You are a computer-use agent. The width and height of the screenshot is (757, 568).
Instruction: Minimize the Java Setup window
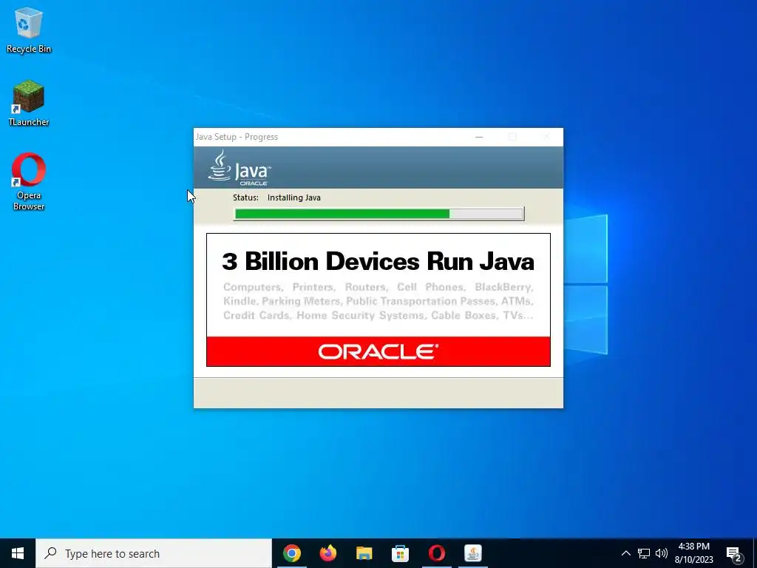pos(479,137)
